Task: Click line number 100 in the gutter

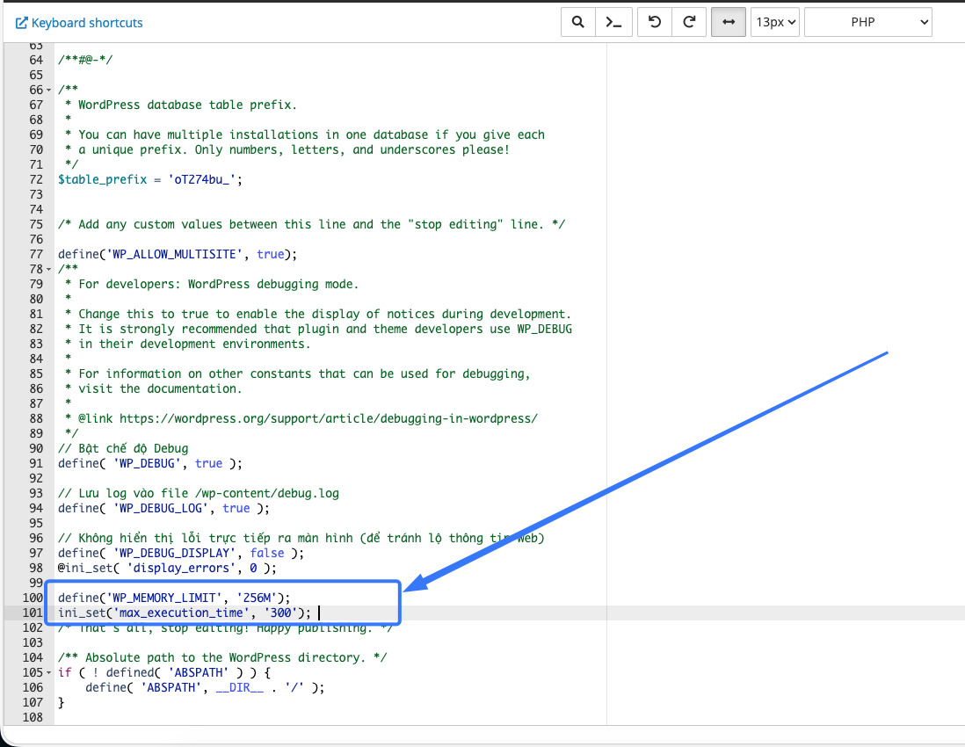Action: click(x=33, y=598)
